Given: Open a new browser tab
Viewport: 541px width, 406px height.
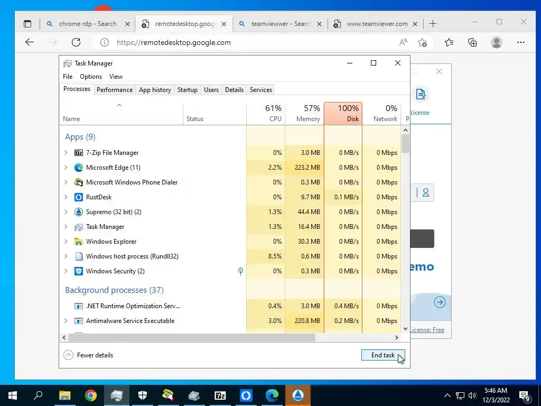Looking at the screenshot, I should (x=433, y=24).
